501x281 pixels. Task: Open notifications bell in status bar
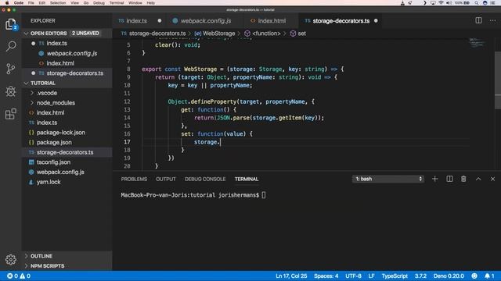click(489, 276)
